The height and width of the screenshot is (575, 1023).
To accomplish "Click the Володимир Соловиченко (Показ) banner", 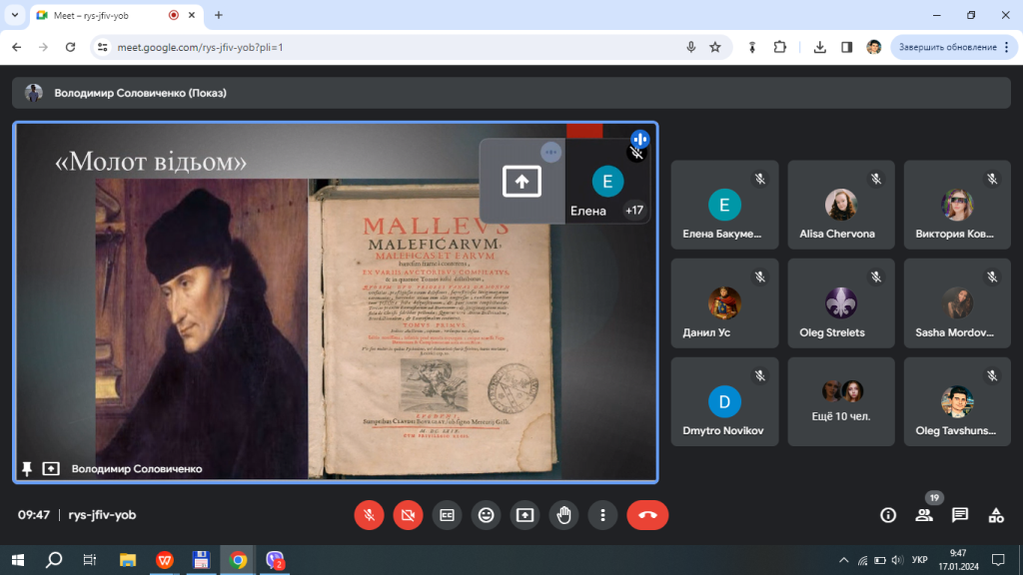I will (511, 93).
